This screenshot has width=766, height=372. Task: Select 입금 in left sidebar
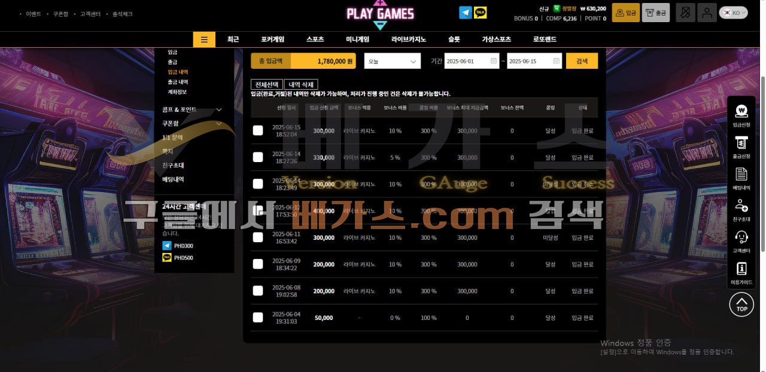pyautogui.click(x=172, y=53)
